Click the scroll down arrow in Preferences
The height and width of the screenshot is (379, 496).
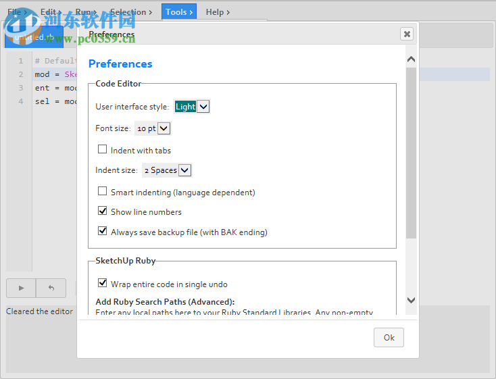411,300
